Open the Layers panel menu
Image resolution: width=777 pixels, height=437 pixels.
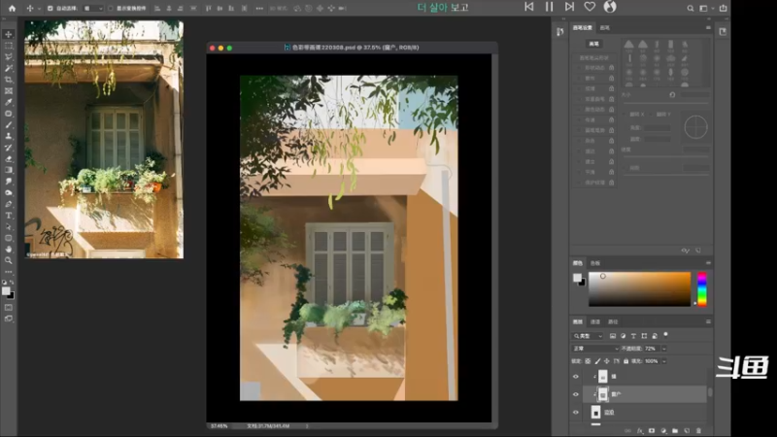tap(708, 321)
